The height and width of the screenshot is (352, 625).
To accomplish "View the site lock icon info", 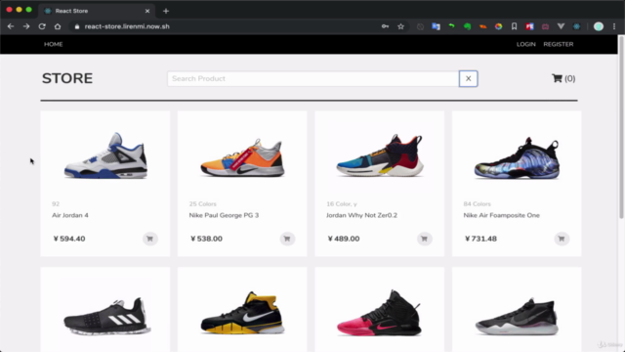I will click(x=77, y=26).
